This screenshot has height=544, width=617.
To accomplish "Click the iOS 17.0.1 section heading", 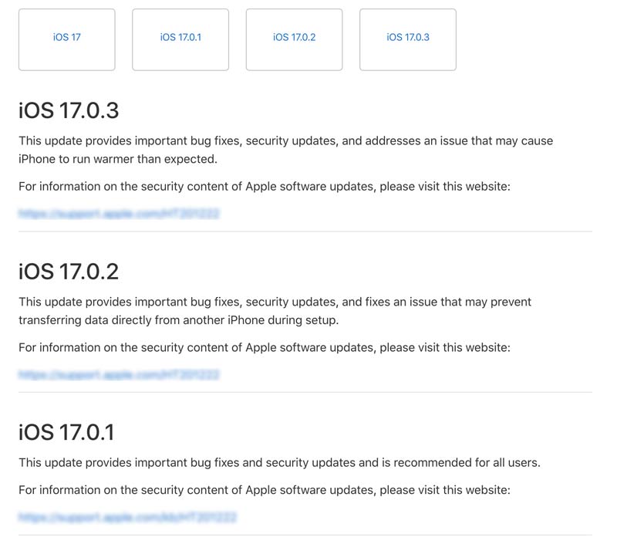I will tap(66, 432).
